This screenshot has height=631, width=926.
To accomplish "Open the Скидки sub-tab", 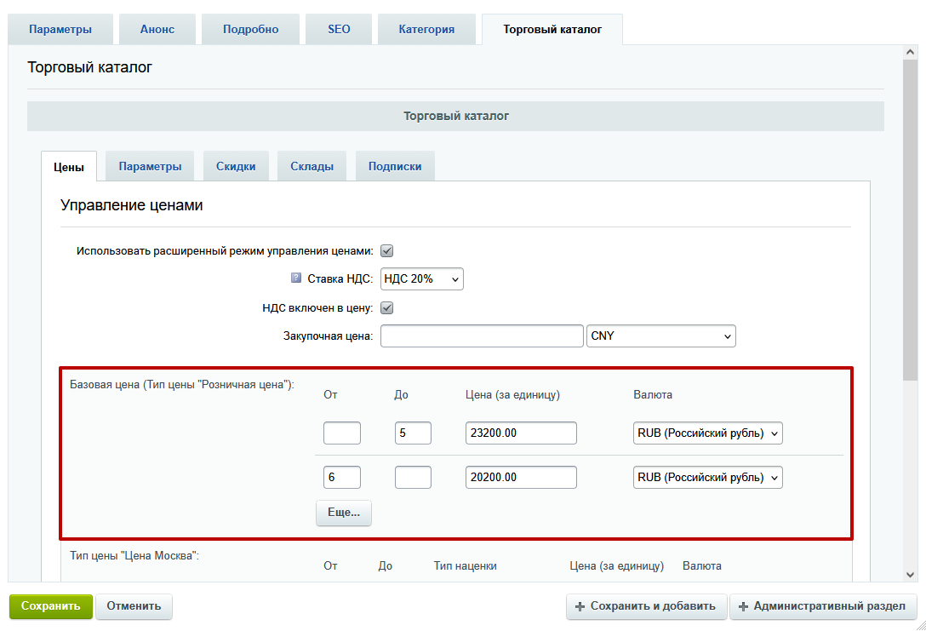I will tap(236, 166).
